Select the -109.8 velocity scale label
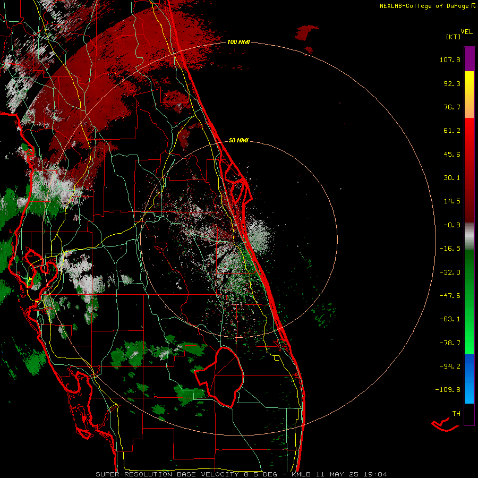The height and width of the screenshot is (478, 478). [448, 390]
